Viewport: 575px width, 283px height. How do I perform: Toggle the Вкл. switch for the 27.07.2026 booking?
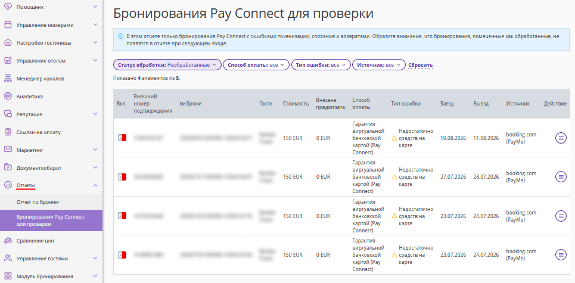(x=122, y=177)
